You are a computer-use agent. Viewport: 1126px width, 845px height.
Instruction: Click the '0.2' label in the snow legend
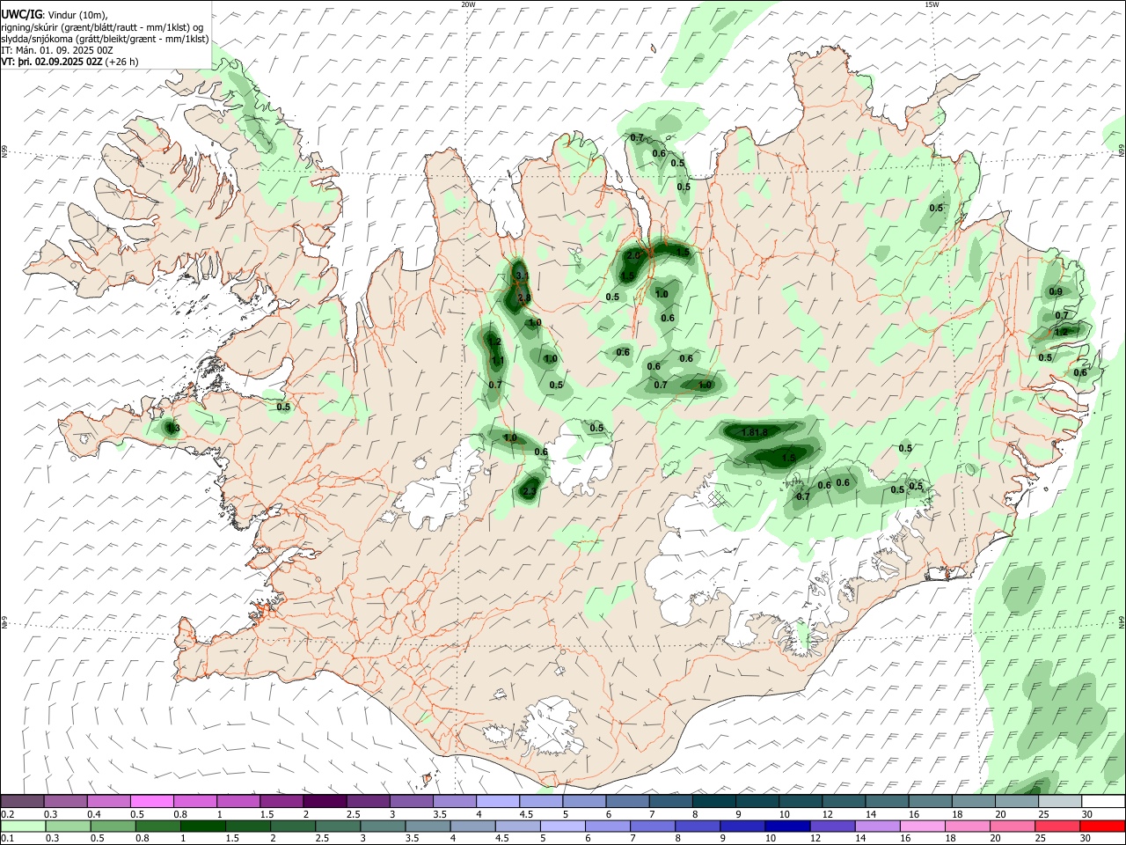pyautogui.click(x=7, y=814)
